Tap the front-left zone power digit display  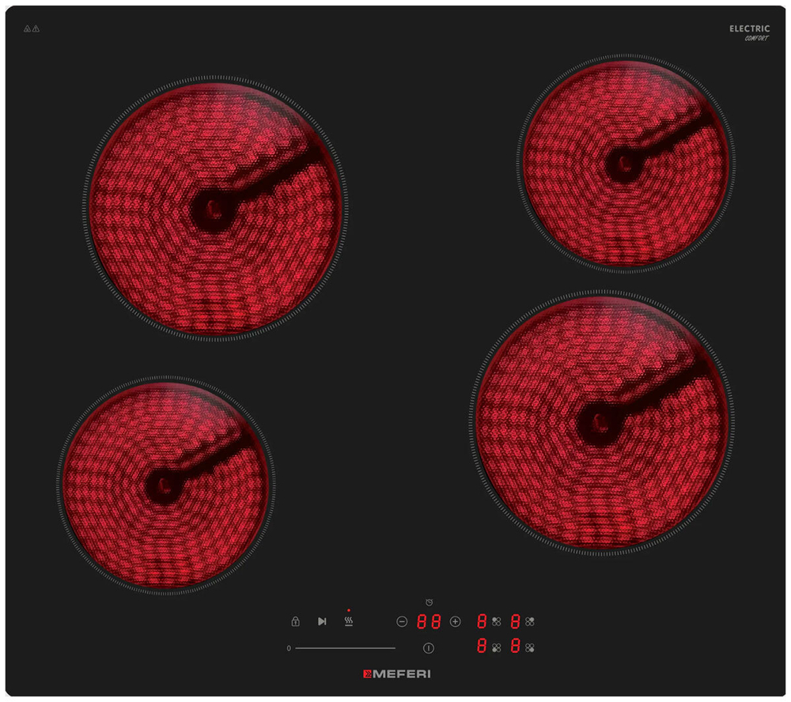pyautogui.click(x=482, y=646)
